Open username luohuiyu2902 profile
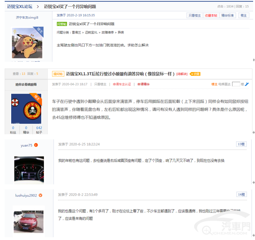This screenshot has width=255, height=240. tap(26, 195)
